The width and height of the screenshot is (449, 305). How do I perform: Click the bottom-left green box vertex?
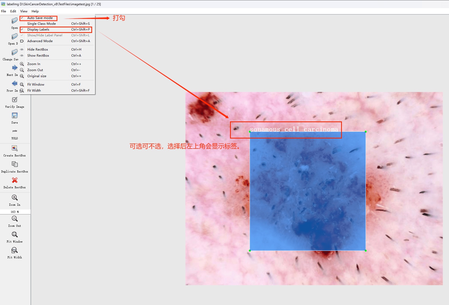point(250,251)
